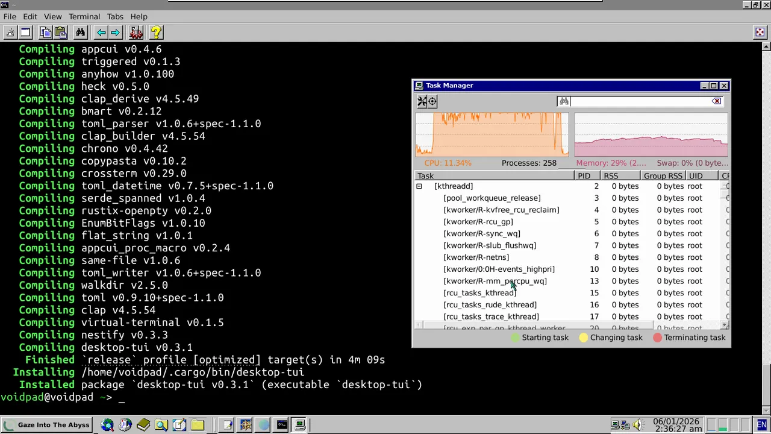Open the Terminal menu

[84, 16]
